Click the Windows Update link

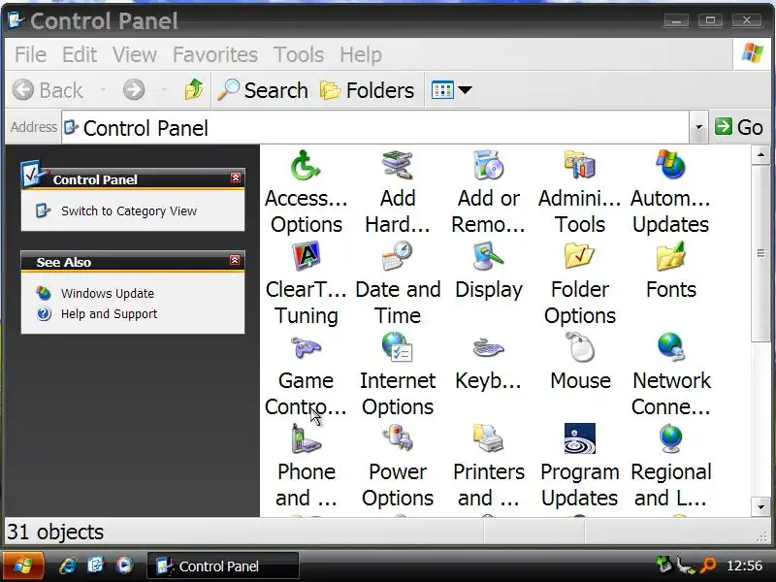point(108,293)
